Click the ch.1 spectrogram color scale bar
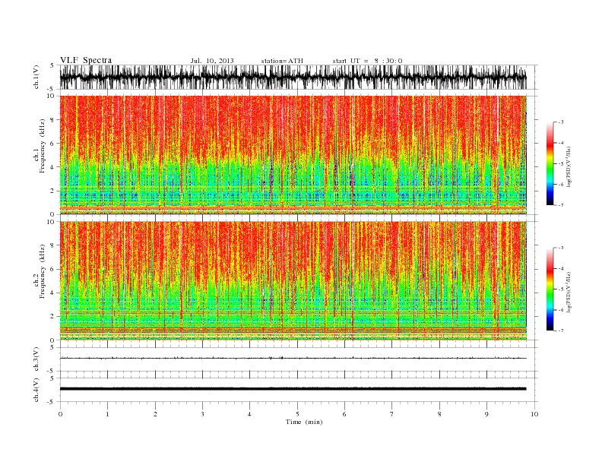The height and width of the screenshot is (465, 602). coord(550,164)
